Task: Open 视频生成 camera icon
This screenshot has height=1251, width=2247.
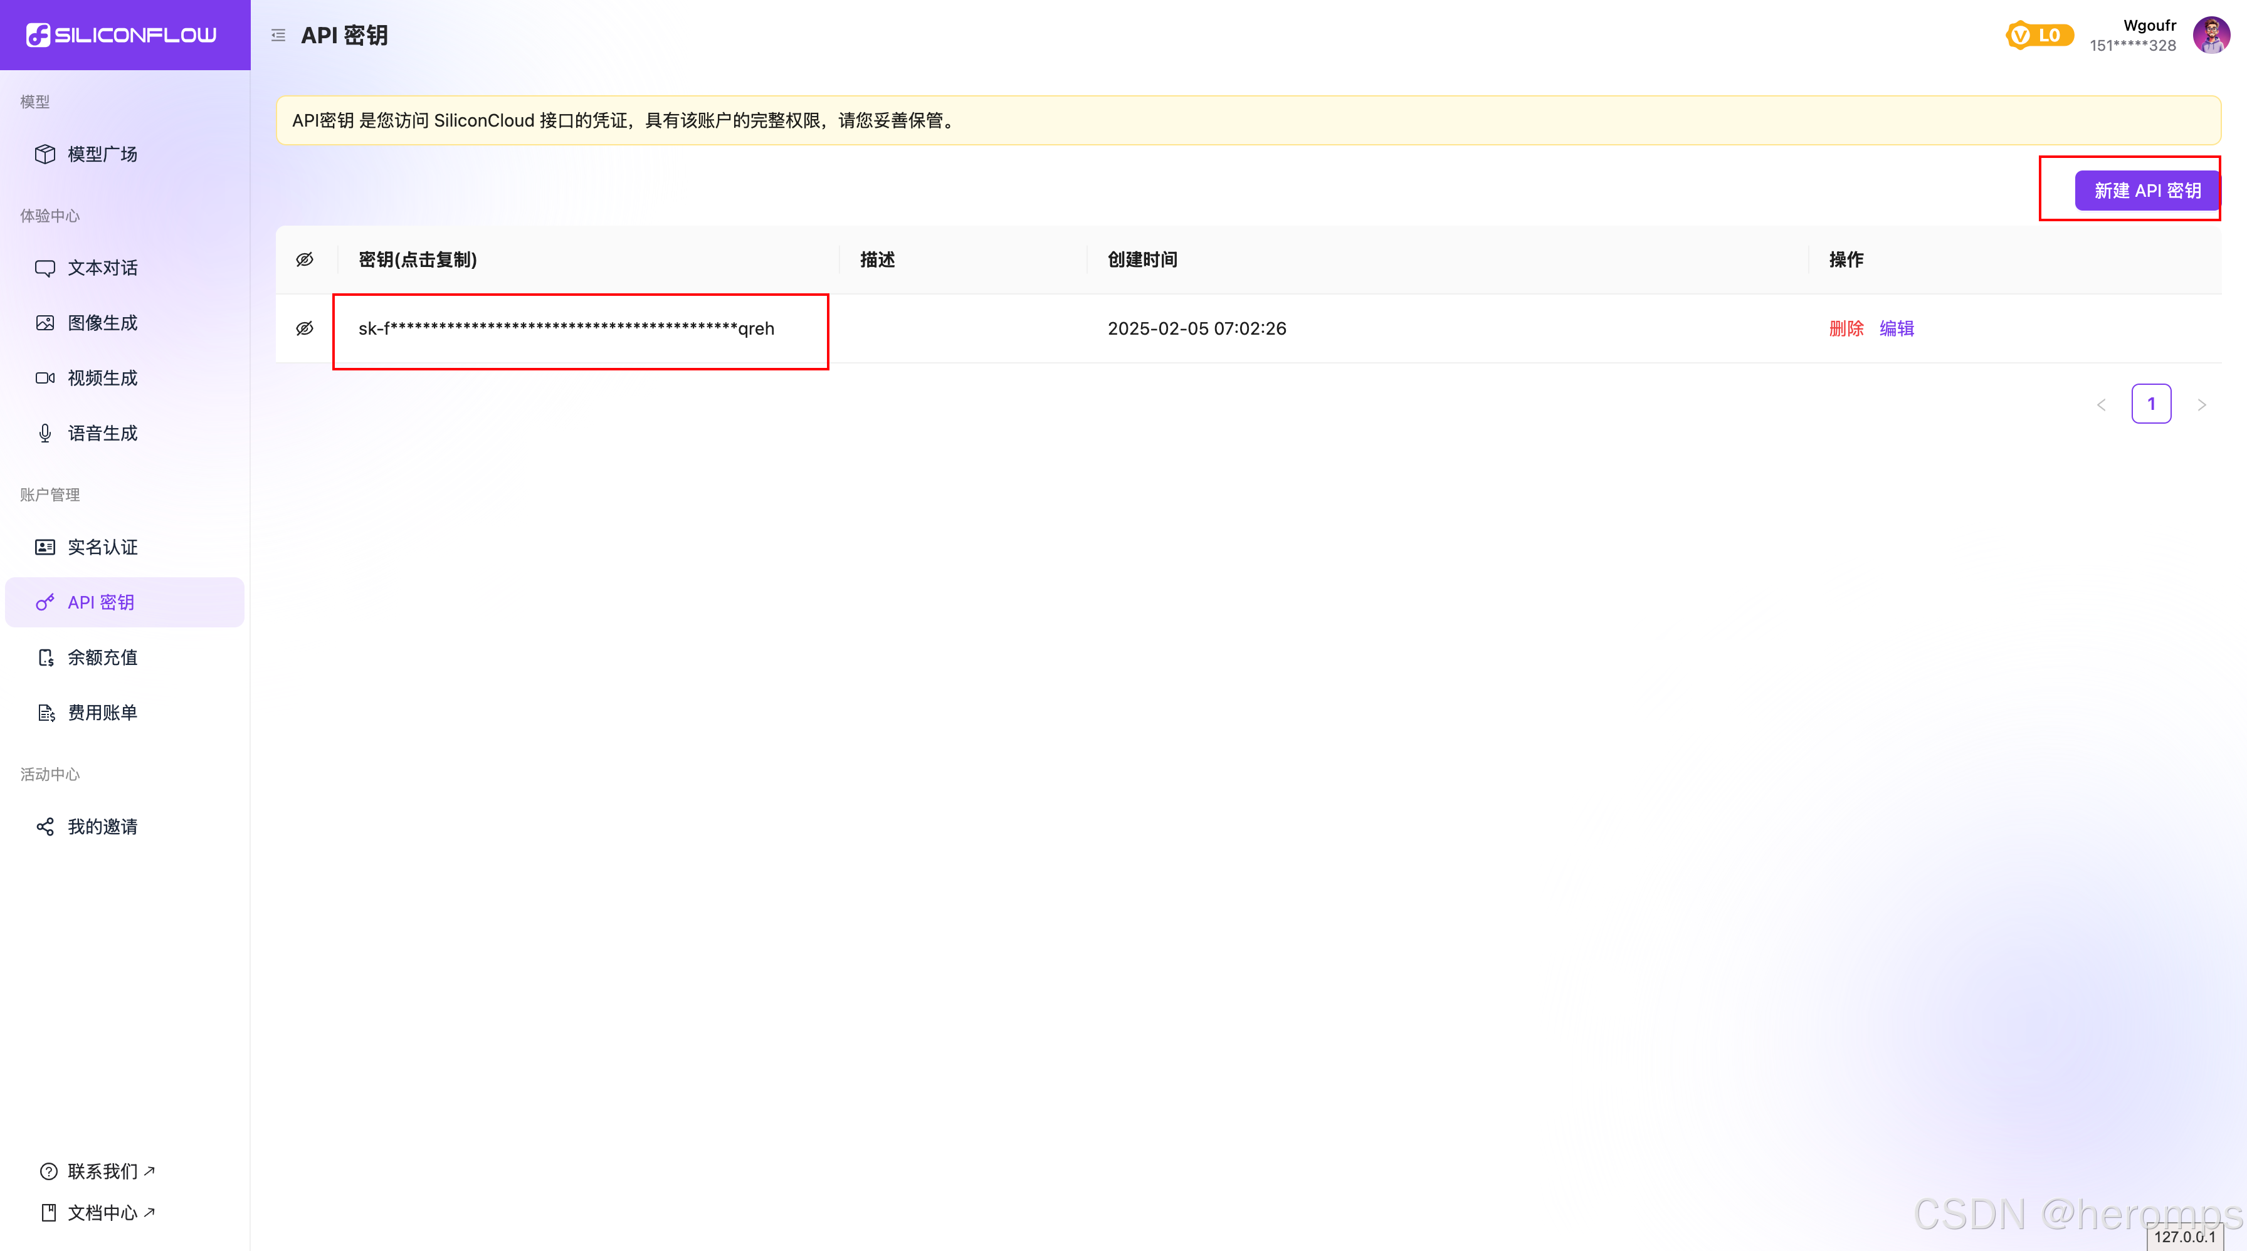Action: tap(45, 379)
